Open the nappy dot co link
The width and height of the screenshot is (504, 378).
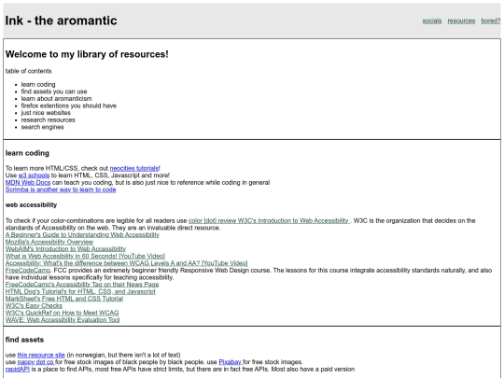pyautogui.click(x=36, y=362)
